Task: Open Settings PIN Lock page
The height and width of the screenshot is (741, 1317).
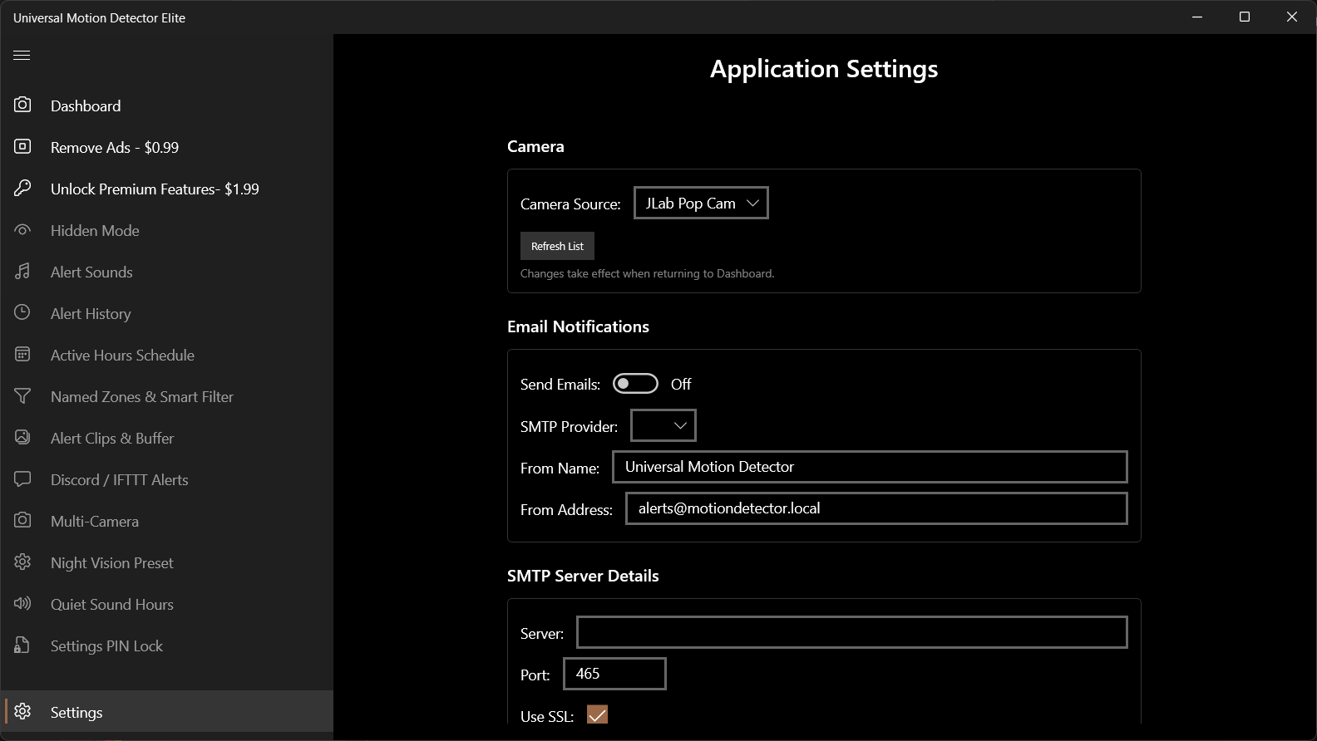Action: tap(166, 645)
